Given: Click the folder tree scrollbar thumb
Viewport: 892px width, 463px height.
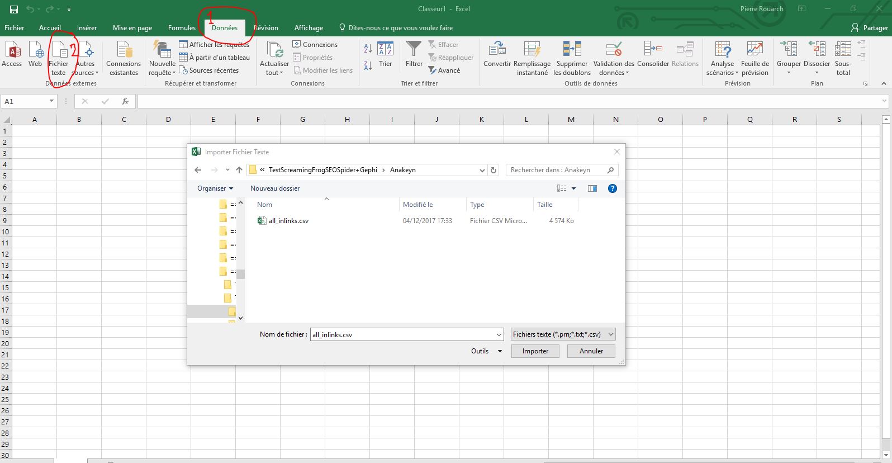Looking at the screenshot, I should click(241, 274).
